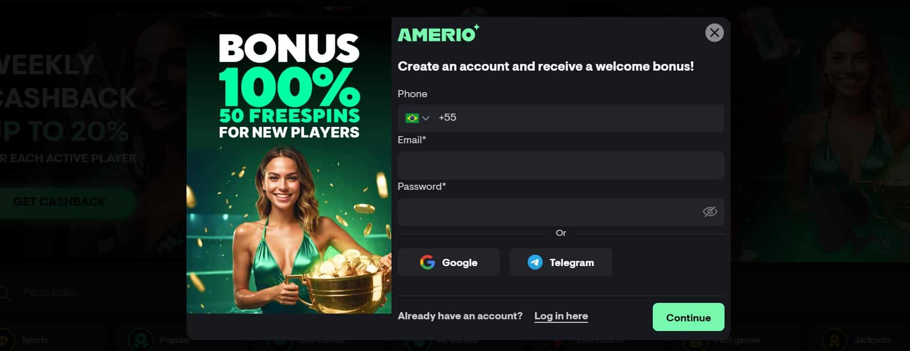Open the Log in here link
The image size is (910, 351).
pos(561,316)
